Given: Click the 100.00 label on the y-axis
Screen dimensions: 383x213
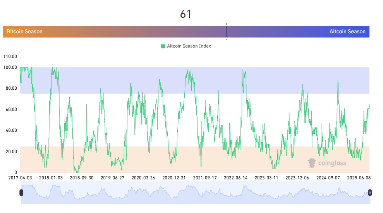Looking at the screenshot, I should click(x=10, y=67).
